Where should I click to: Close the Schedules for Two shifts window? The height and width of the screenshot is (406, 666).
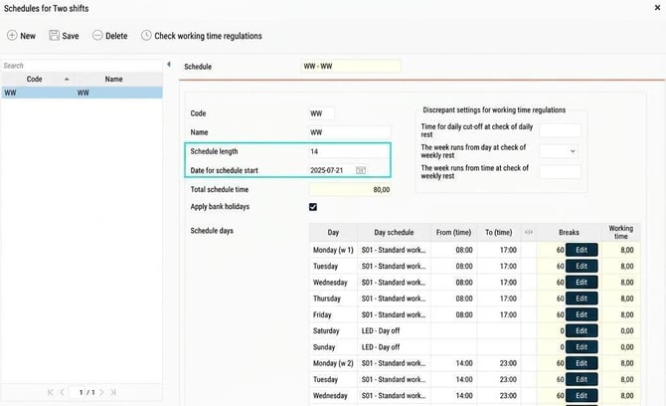657,8
